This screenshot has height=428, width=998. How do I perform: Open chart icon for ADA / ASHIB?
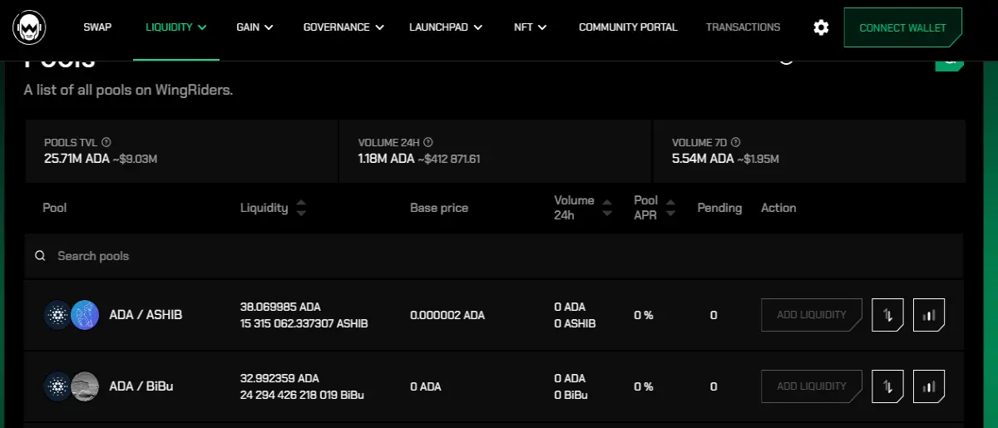[929, 315]
